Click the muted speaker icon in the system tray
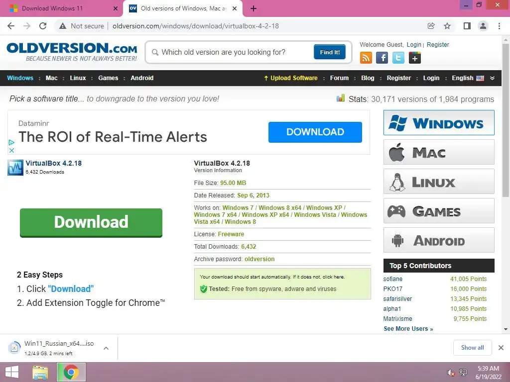This screenshot has width=510, height=382. (451, 373)
